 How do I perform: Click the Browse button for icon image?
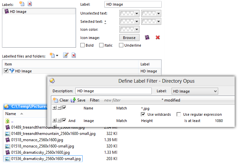coord(129,38)
